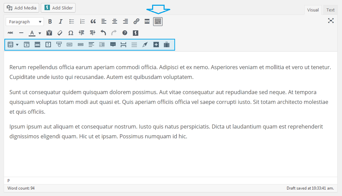Image resolution: width=342 pixels, height=196 pixels.
Task: Toggle italic formatting
Action: click(61, 21)
